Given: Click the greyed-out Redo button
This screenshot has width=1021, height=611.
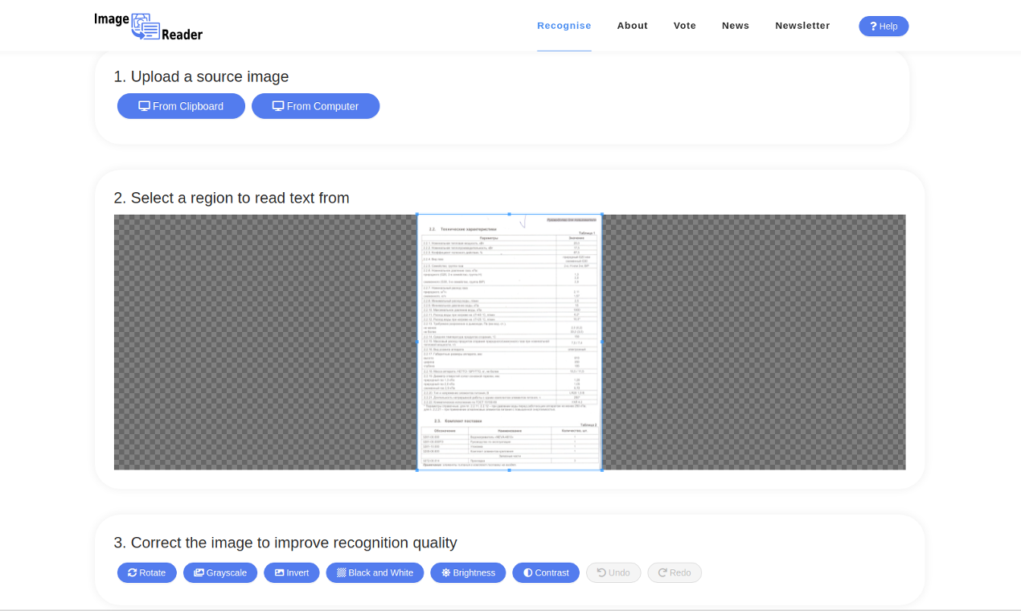Looking at the screenshot, I should [675, 572].
